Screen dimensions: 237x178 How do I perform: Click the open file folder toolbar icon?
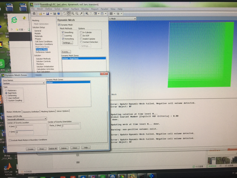pyautogui.click(x=40, y=14)
